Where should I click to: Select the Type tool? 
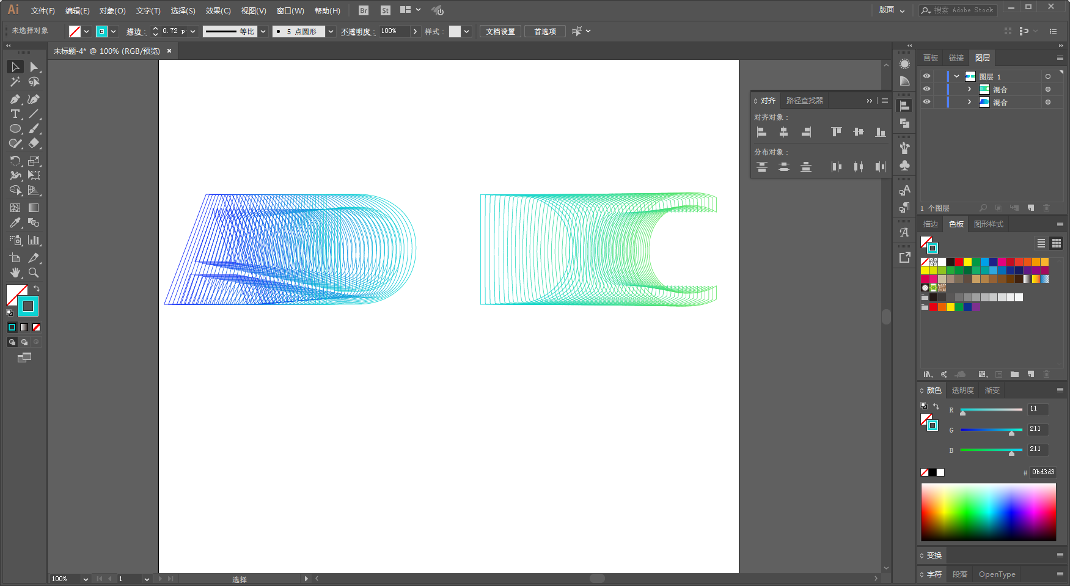[x=15, y=114]
